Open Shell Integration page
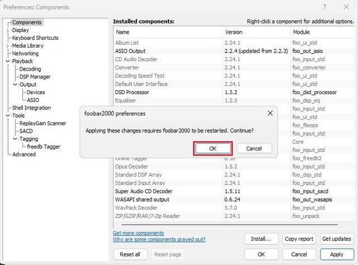 (31, 108)
